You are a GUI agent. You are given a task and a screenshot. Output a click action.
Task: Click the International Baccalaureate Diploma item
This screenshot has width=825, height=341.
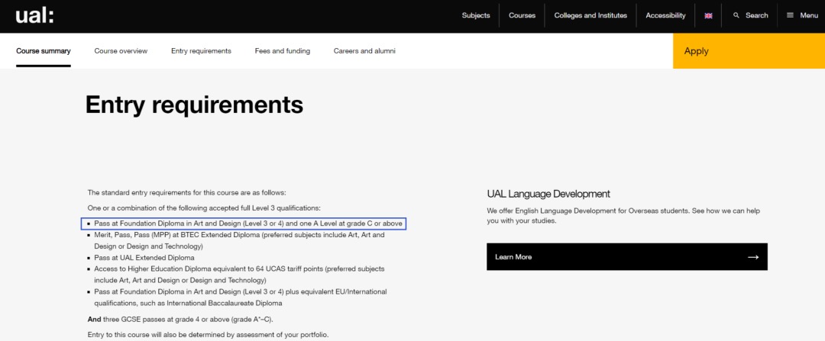(241, 298)
